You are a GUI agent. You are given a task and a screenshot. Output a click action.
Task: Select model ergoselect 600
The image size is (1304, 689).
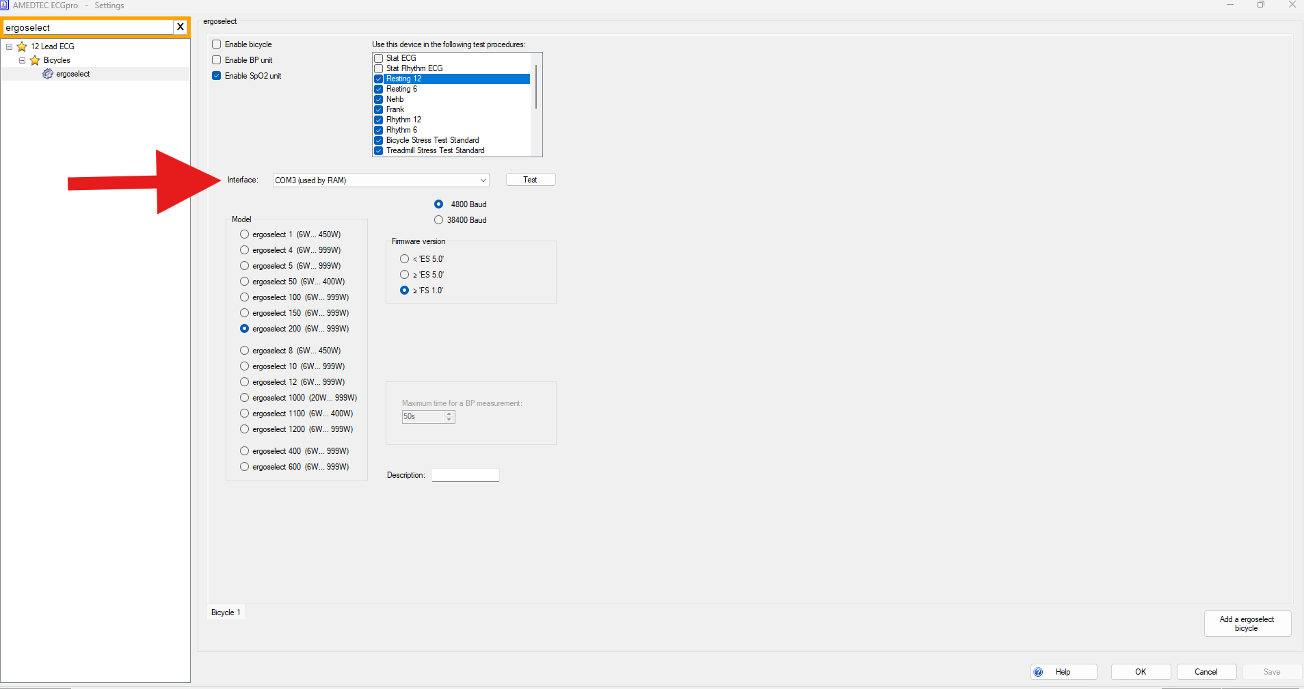[x=245, y=467]
